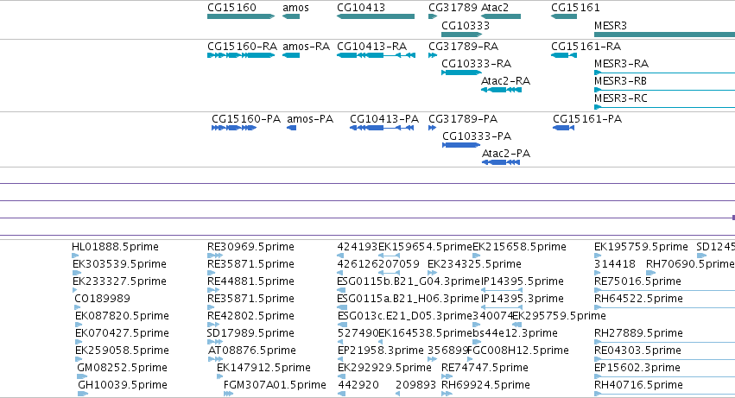Viewport: 735px width, 398px height.
Task: Select EK147912.5prime EST
Action: point(263,368)
